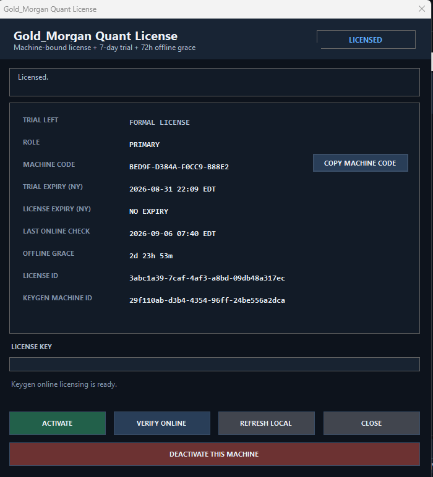
Task: Click the KEYGEN MACHINE ID label
Action: pyautogui.click(x=58, y=298)
